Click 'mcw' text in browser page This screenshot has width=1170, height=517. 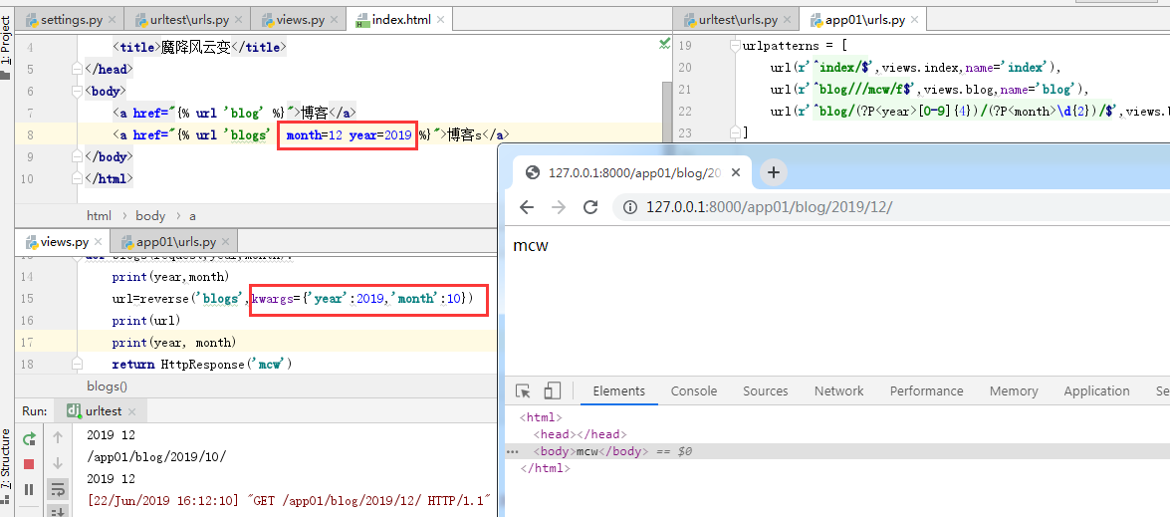point(531,245)
